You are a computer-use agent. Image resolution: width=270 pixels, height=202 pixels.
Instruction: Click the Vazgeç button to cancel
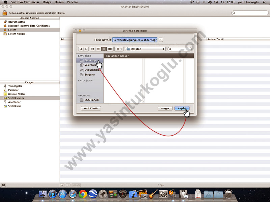[165, 108]
